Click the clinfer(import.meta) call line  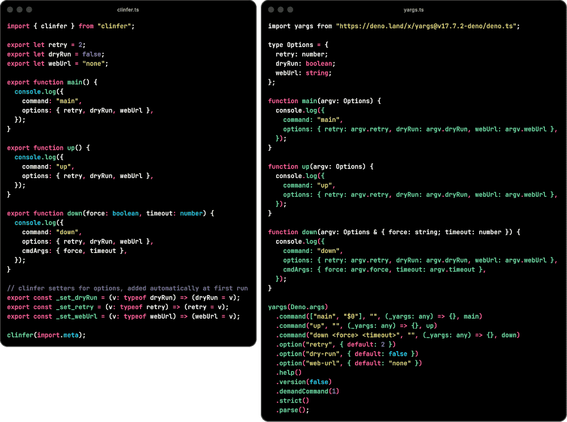pos(46,335)
